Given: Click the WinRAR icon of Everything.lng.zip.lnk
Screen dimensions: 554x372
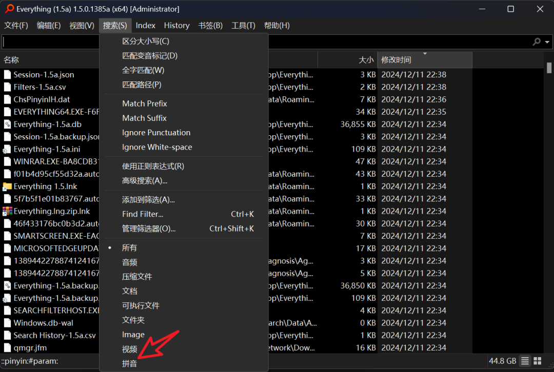Looking at the screenshot, I should click(x=7, y=211).
